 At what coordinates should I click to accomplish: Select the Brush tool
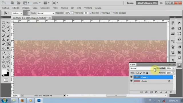click(8, 36)
